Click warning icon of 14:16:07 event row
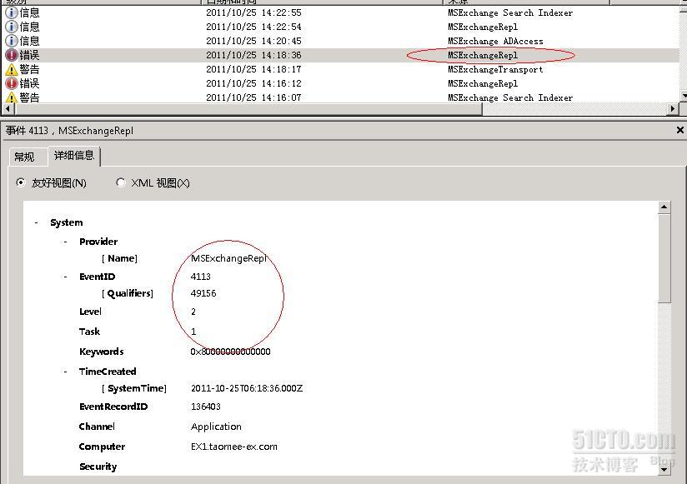Image resolution: width=687 pixels, height=484 pixels. click(x=12, y=97)
